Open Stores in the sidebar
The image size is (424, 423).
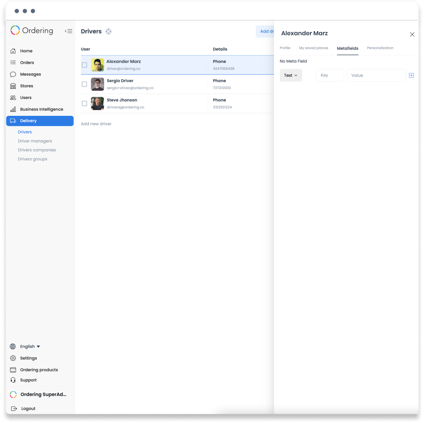click(27, 86)
